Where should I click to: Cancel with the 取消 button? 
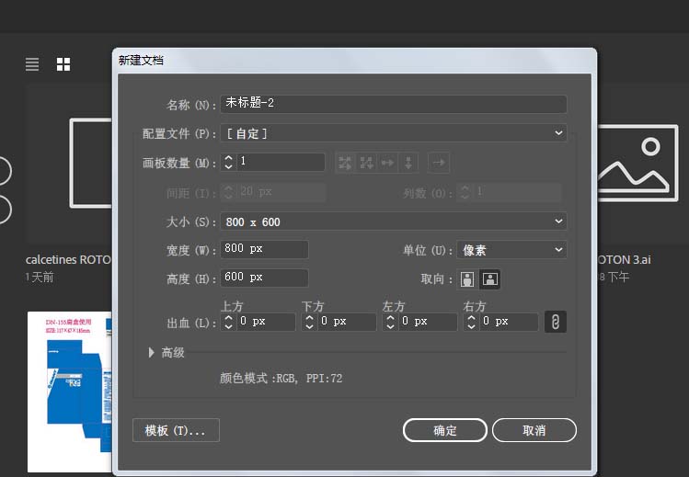point(534,430)
